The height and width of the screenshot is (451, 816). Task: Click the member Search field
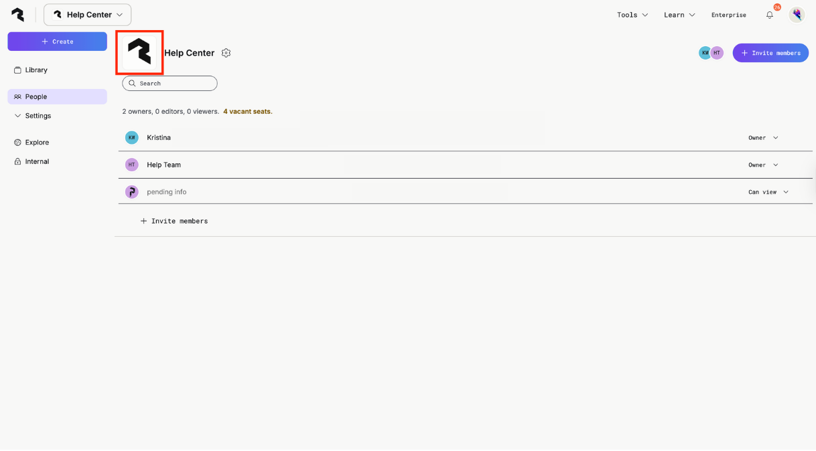pos(170,84)
